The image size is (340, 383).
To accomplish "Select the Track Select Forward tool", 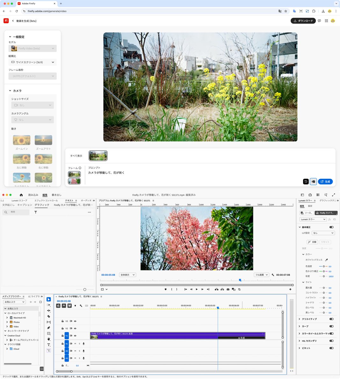I will click(x=48, y=305).
